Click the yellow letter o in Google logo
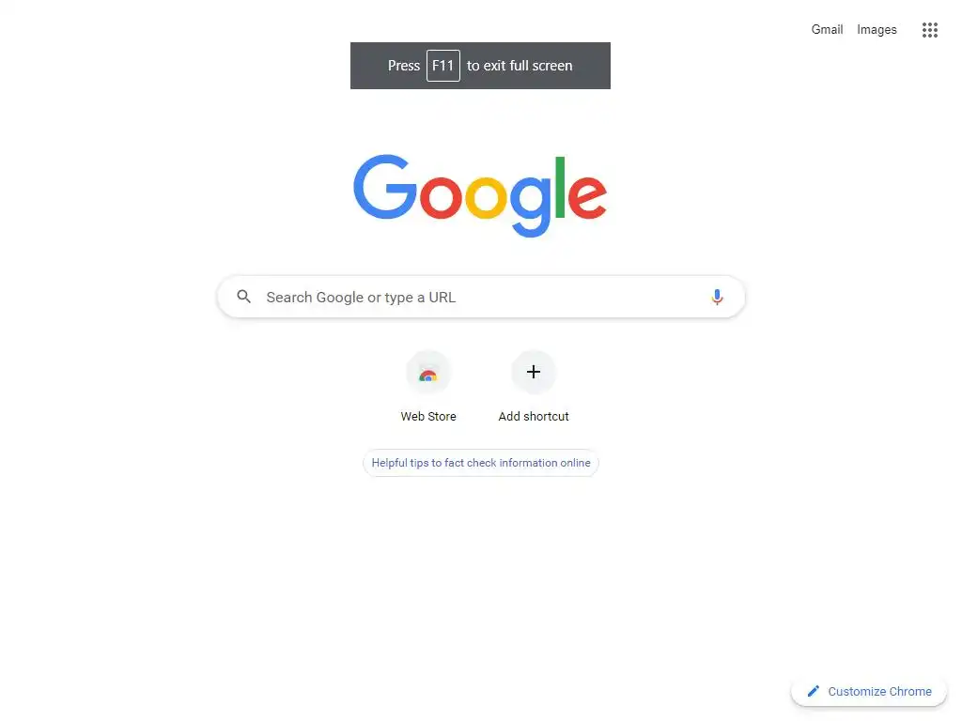This screenshot has height=721, width=962. click(x=486, y=197)
